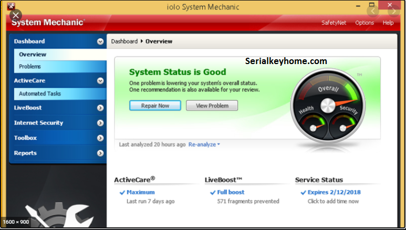
Task: Expand the Reports section arrow
Action: tap(100, 153)
